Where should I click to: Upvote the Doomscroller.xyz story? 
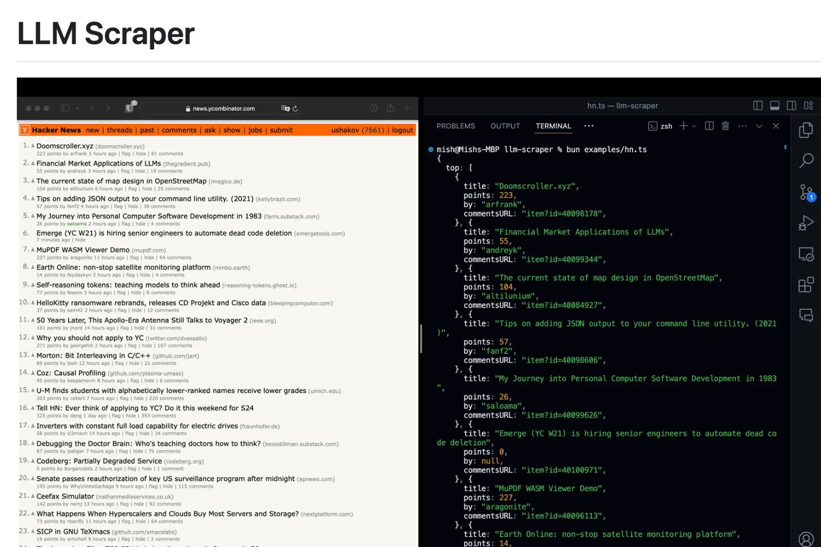[x=33, y=146]
